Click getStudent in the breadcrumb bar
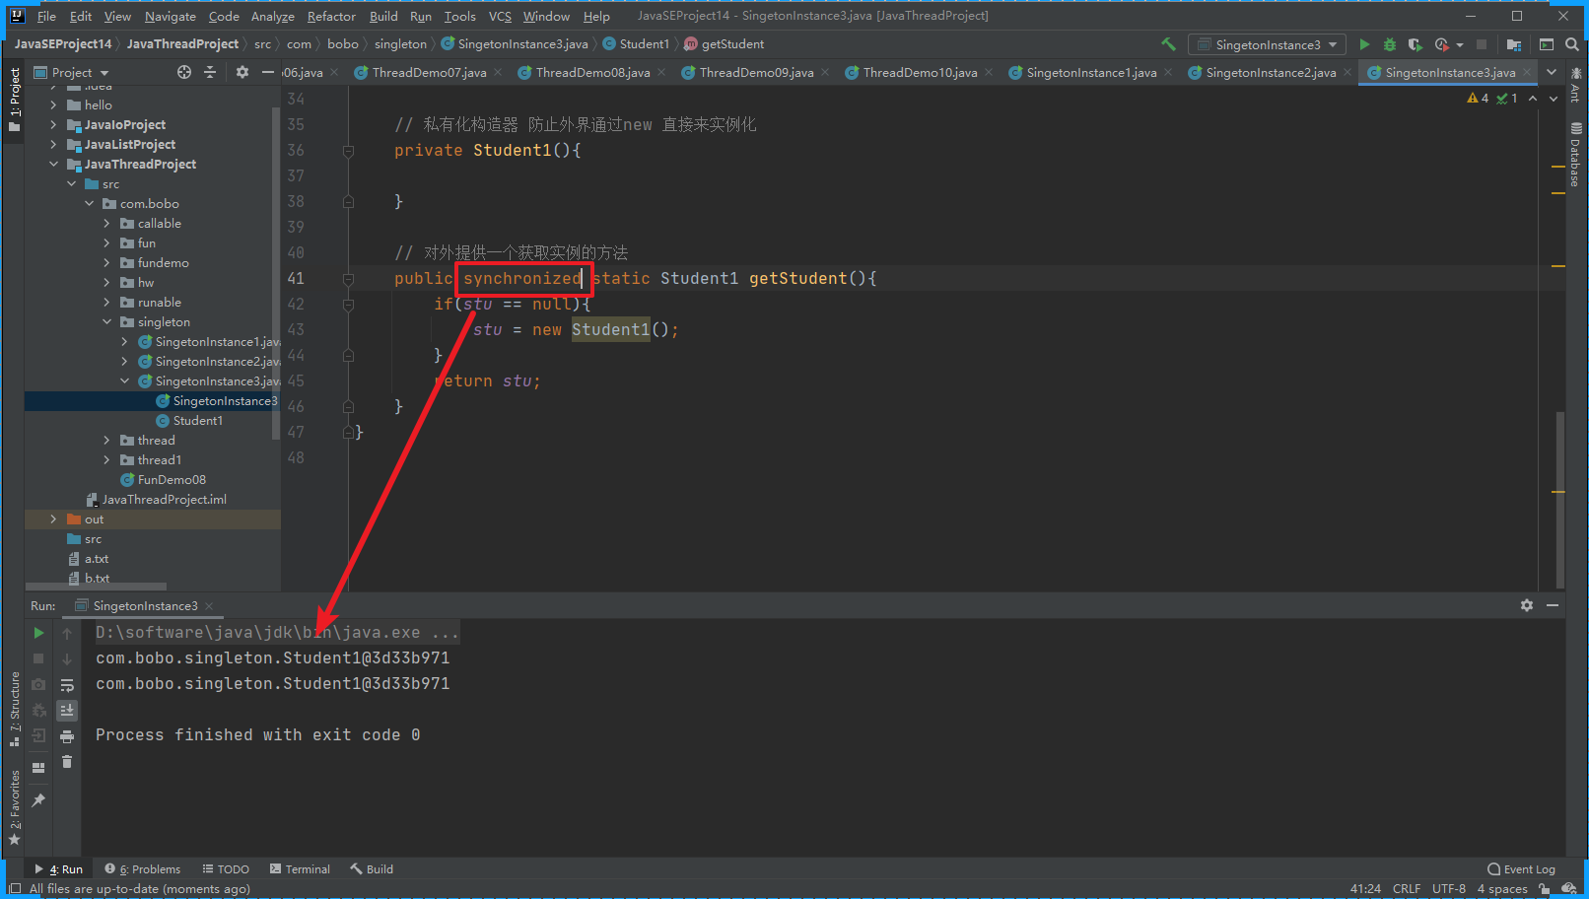Screen dimensions: 1589x899 coord(732,44)
